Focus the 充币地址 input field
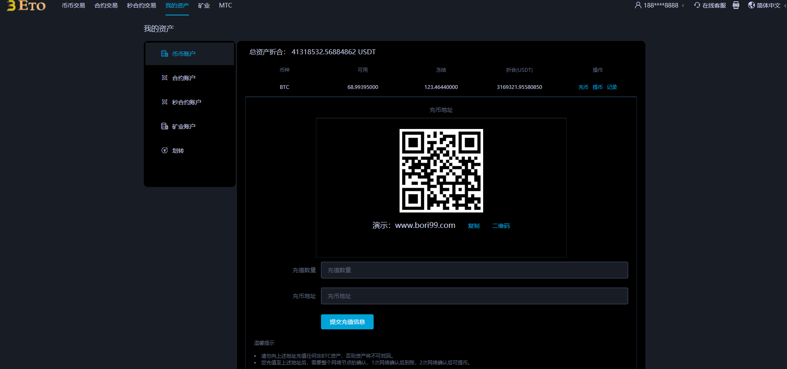This screenshot has width=787, height=369. pyautogui.click(x=474, y=296)
